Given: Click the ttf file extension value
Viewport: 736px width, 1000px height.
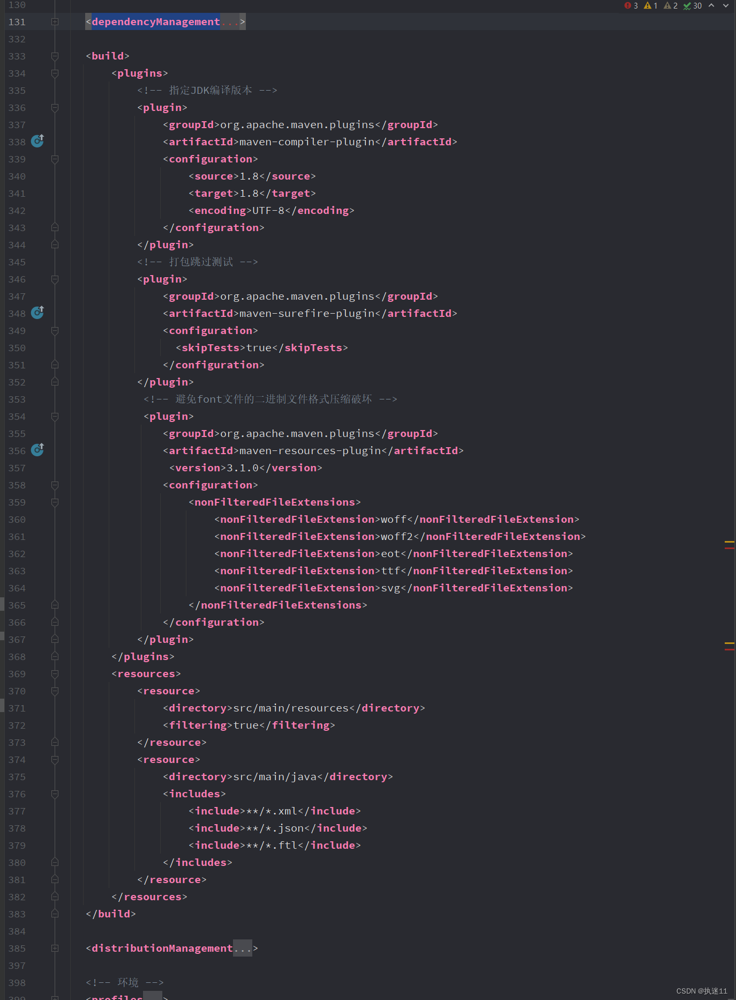Looking at the screenshot, I should click(390, 571).
